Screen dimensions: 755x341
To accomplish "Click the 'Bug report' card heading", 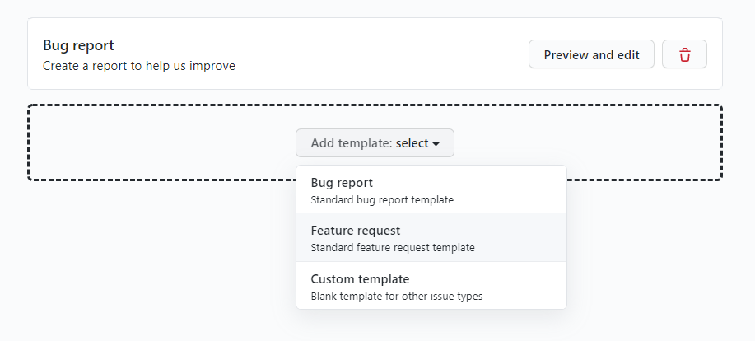I will tap(78, 45).
